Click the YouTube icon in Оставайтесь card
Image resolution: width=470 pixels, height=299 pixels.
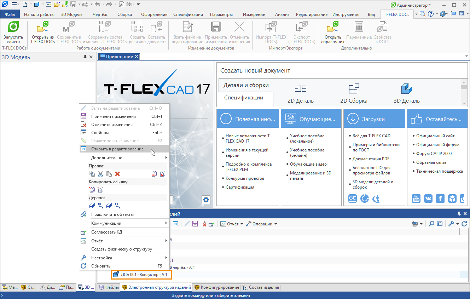coord(416,199)
